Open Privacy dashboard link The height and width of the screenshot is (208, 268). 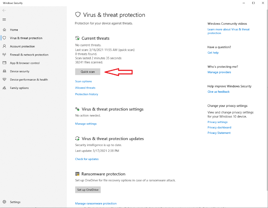[219, 127]
